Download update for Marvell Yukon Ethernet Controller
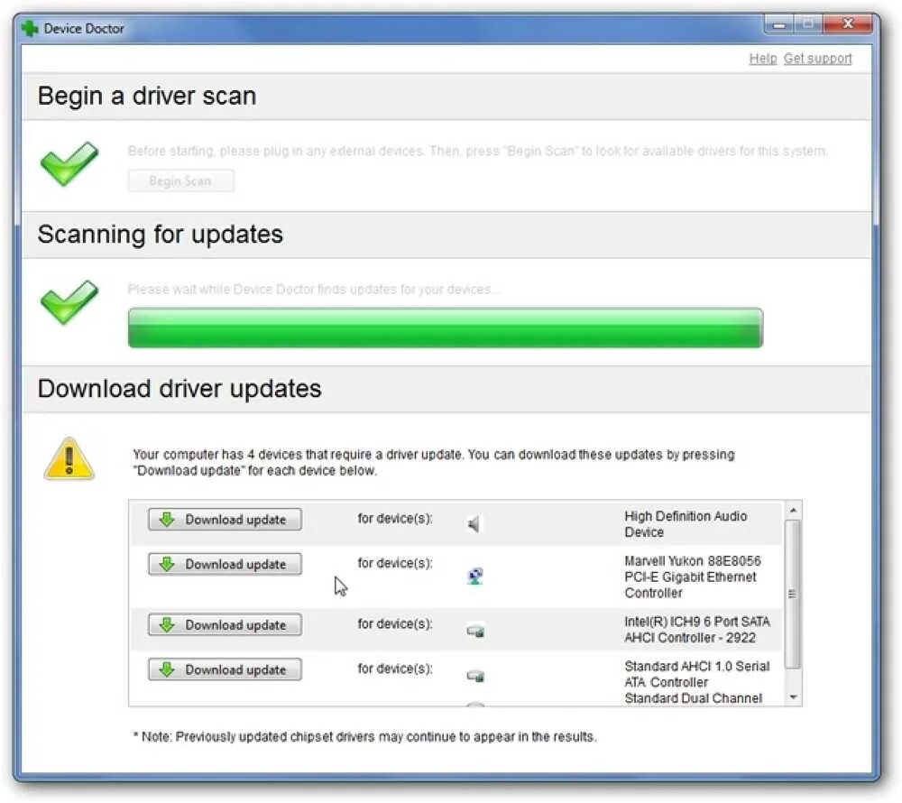Viewport: 902px width, 803px height. click(x=225, y=564)
